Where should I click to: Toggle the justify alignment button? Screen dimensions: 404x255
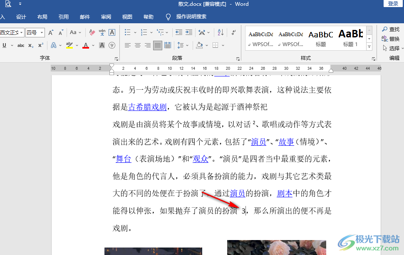[158, 45]
